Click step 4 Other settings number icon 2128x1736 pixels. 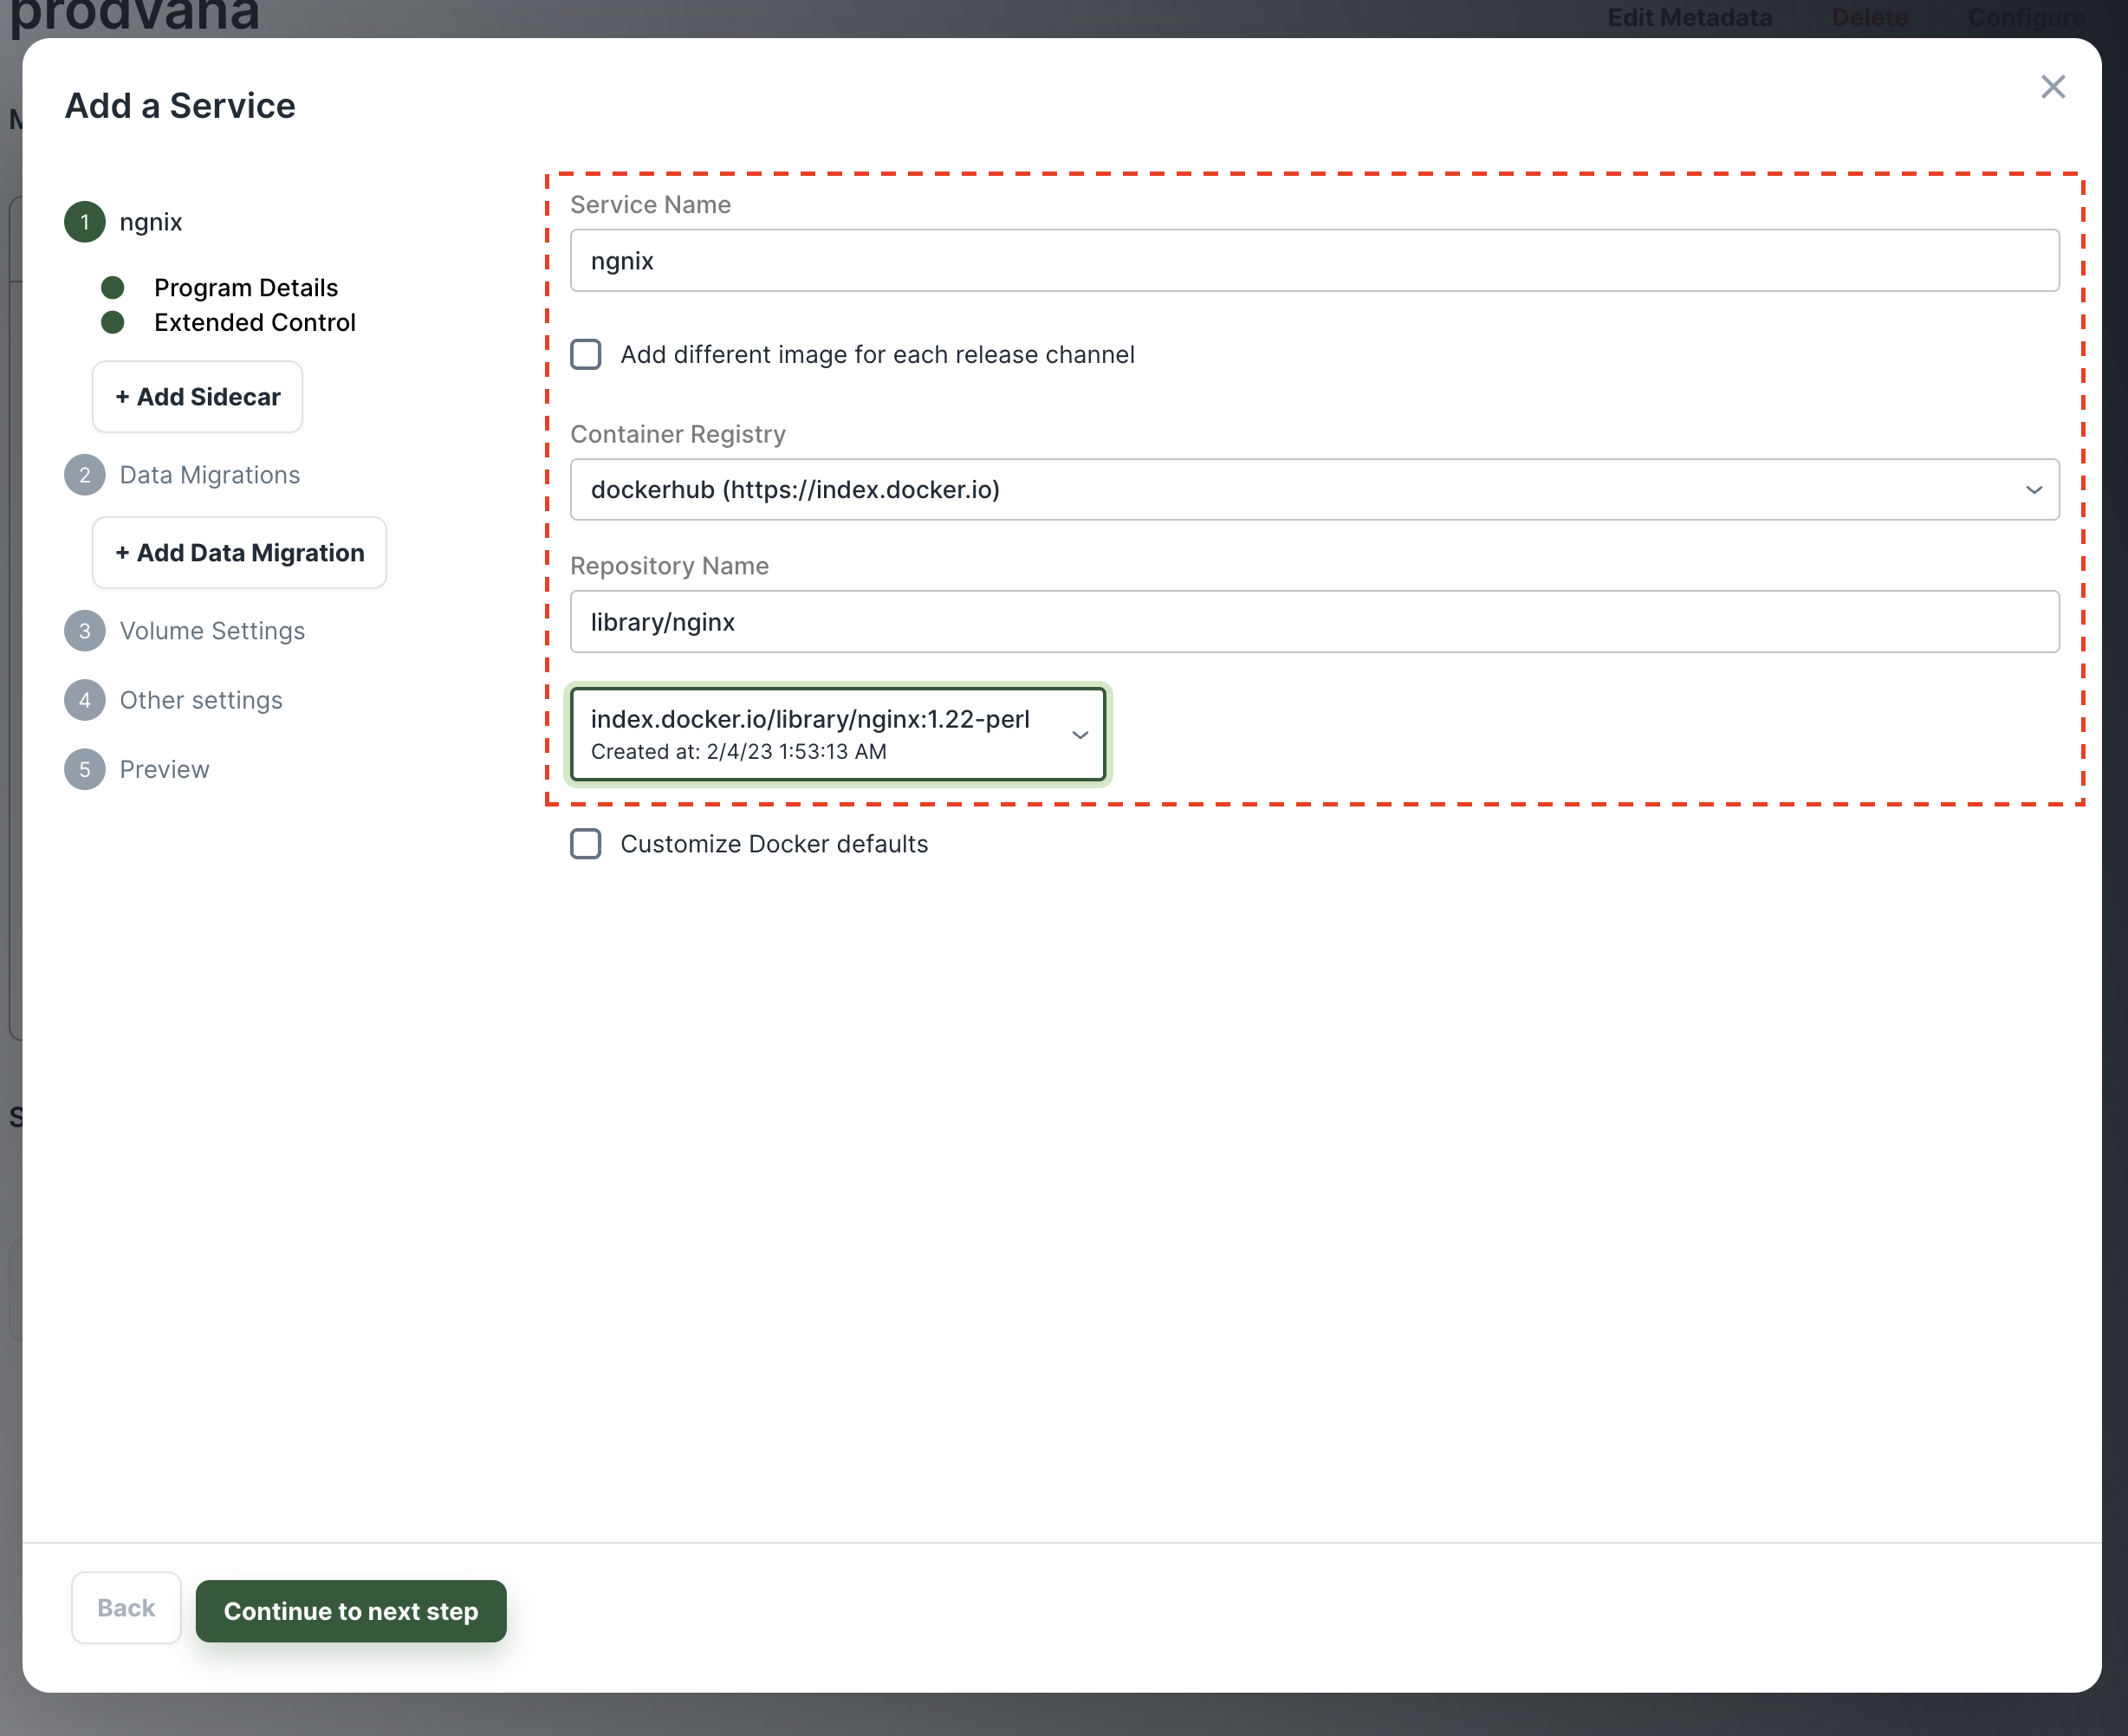pos(85,700)
